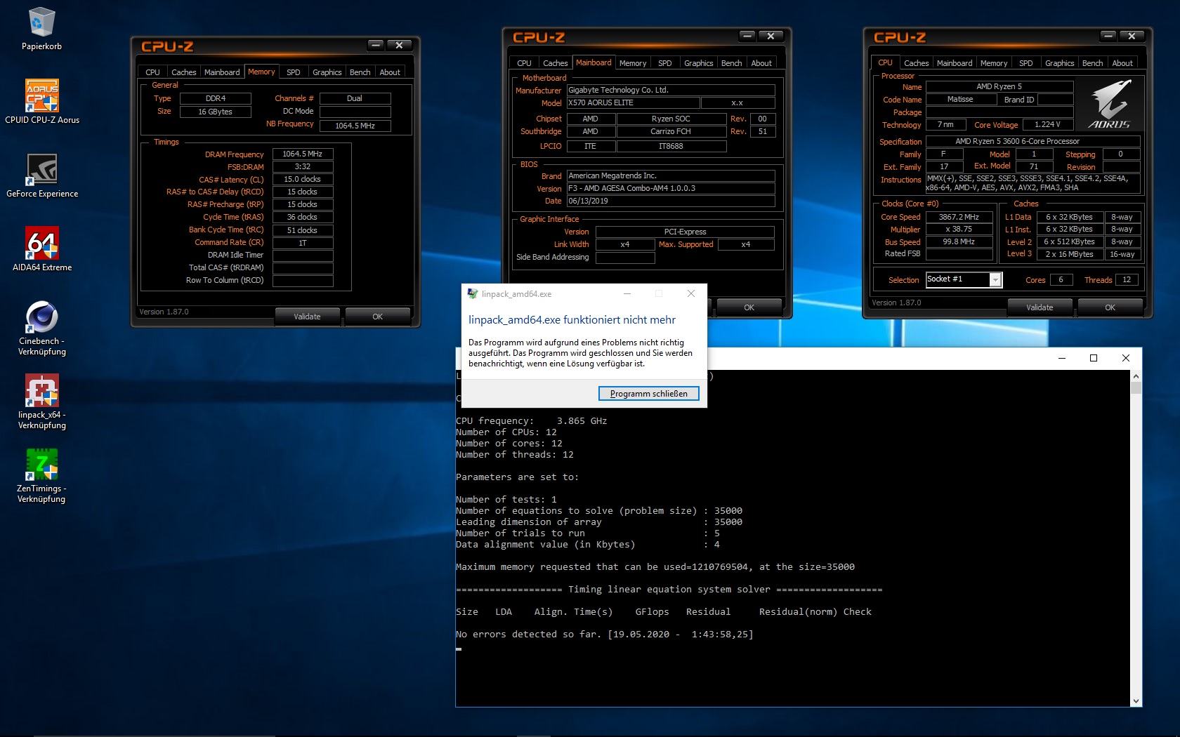Open Mainboard tab in the Memory CPU-Z window
Image resolution: width=1180 pixels, height=737 pixels.
pyautogui.click(x=222, y=72)
